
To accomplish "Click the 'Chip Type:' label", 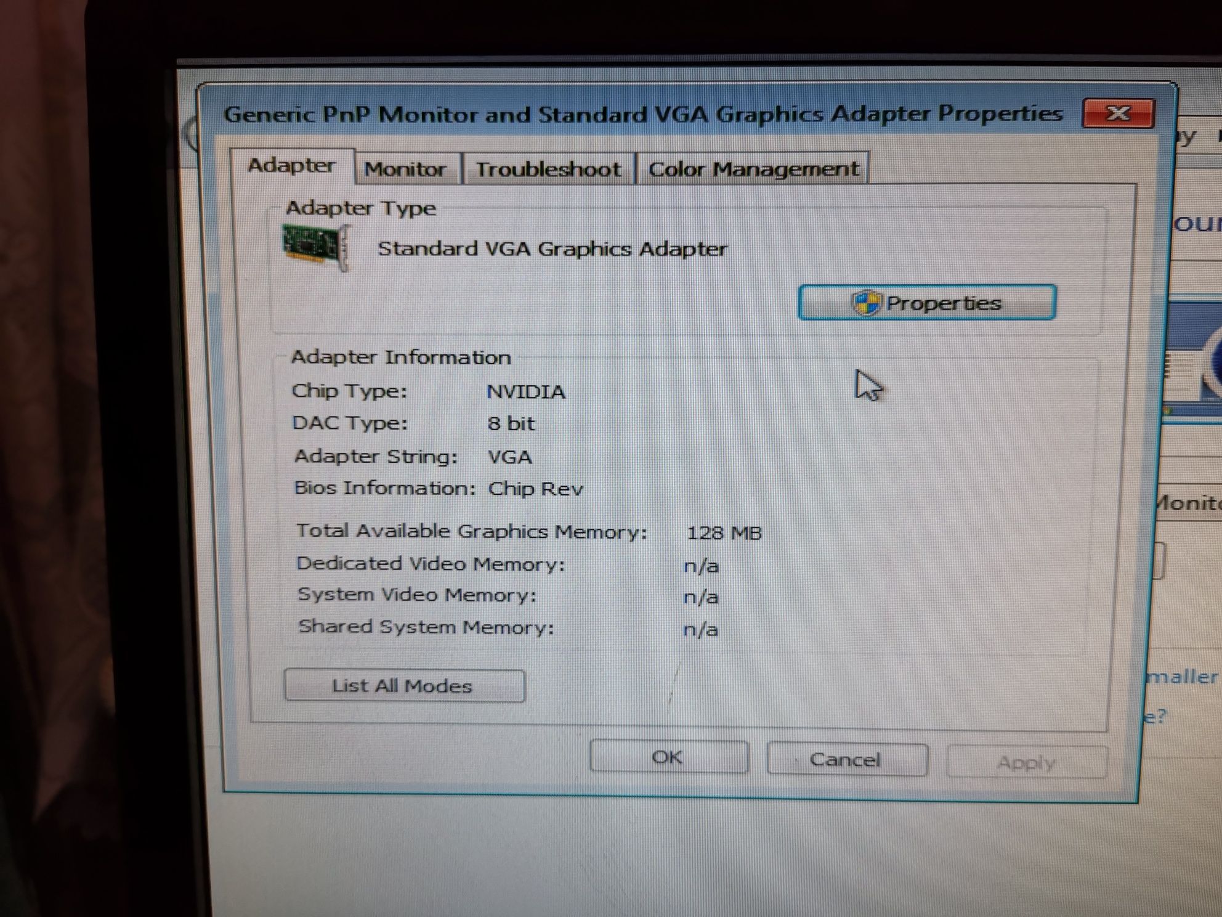I will point(349,391).
